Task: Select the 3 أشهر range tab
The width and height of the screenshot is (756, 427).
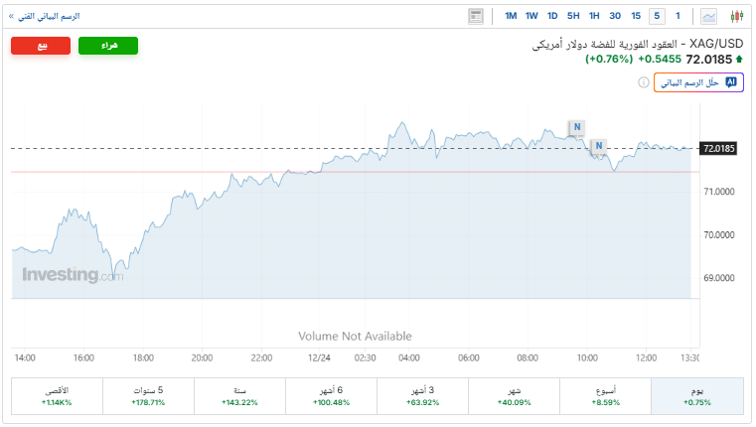Action: 423,396
